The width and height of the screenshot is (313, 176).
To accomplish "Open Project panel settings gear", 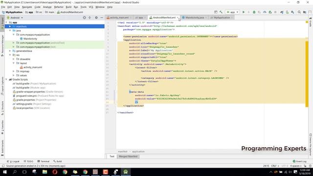I will pyautogui.click(x=96, y=18).
